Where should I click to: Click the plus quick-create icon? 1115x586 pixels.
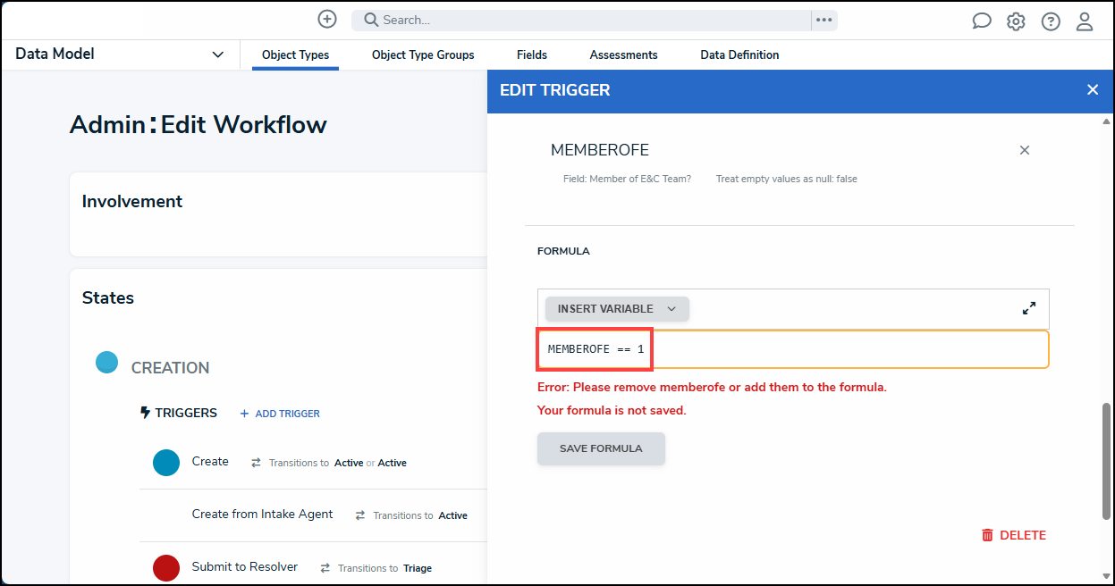click(x=327, y=19)
